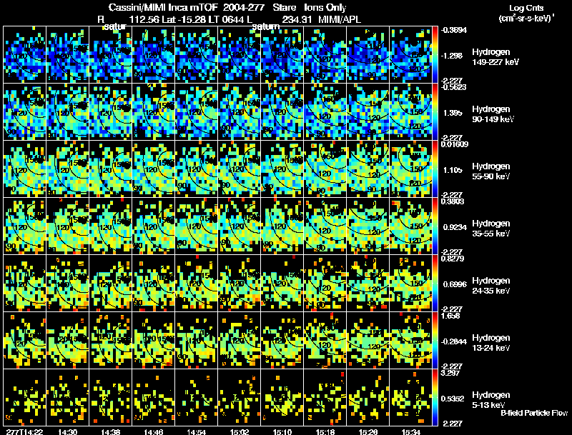Open the 90-149 keV image panel at 14:38
The height and width of the screenshot is (435, 572).
[x=111, y=112]
